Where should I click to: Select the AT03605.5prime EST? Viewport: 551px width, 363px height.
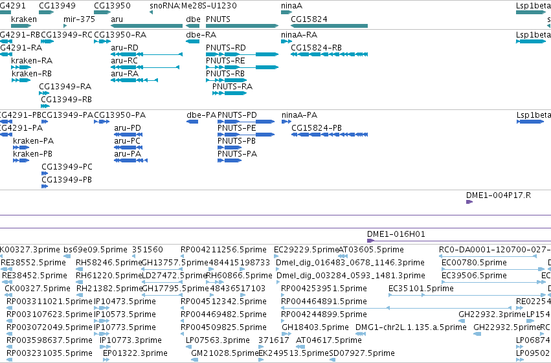pyautogui.click(x=343, y=256)
